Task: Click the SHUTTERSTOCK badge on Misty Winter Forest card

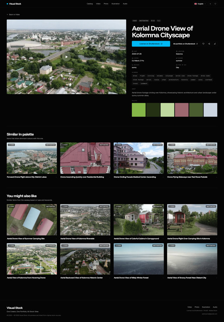Action: coord(158,246)
